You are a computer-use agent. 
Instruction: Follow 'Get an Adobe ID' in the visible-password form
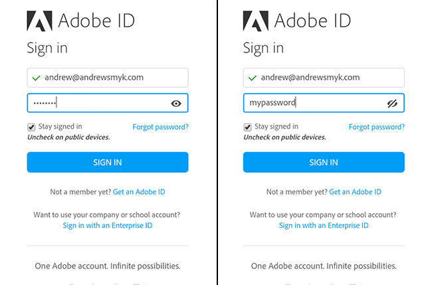355,192
